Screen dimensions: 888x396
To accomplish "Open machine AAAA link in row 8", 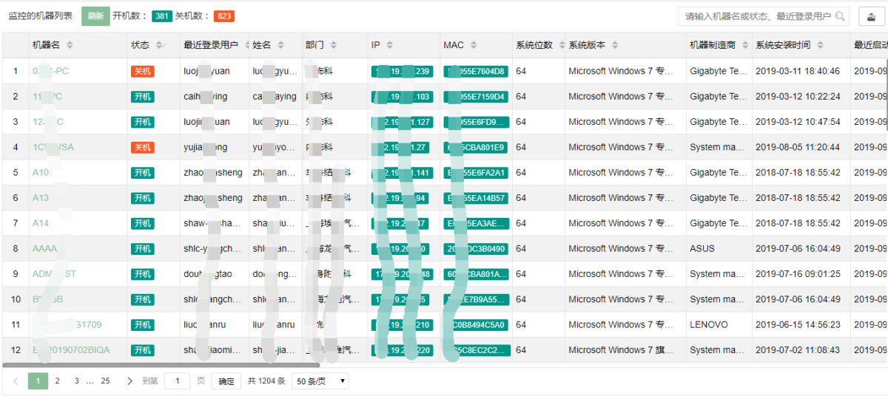I will click(44, 248).
